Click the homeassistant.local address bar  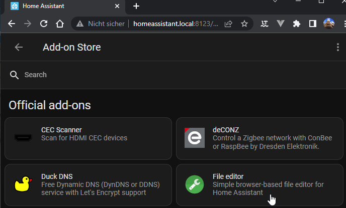pos(176,24)
